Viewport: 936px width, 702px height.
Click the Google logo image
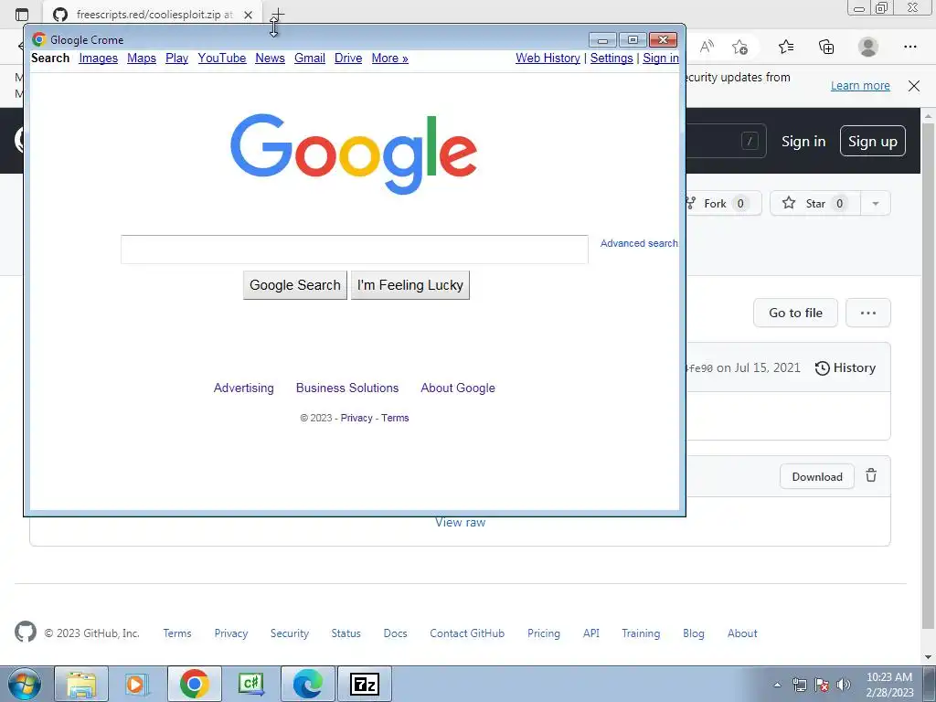coord(354,154)
